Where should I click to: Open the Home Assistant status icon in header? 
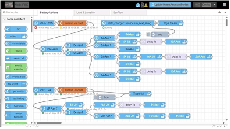(138, 5)
